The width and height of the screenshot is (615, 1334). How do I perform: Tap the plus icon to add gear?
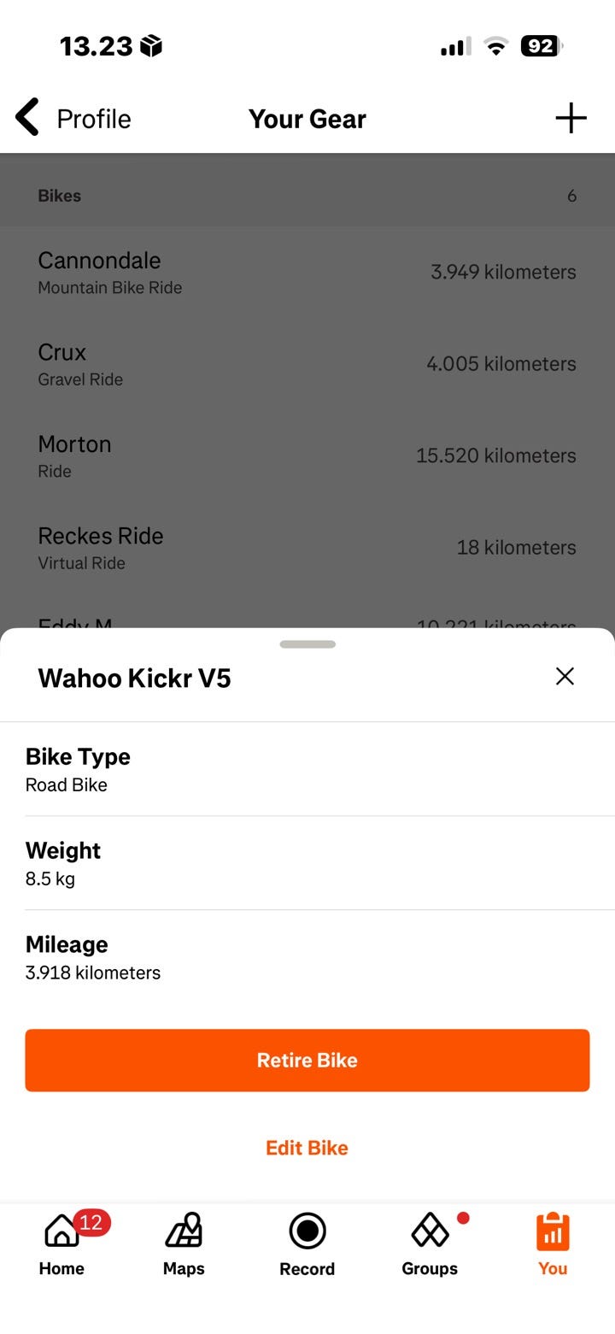click(x=571, y=118)
